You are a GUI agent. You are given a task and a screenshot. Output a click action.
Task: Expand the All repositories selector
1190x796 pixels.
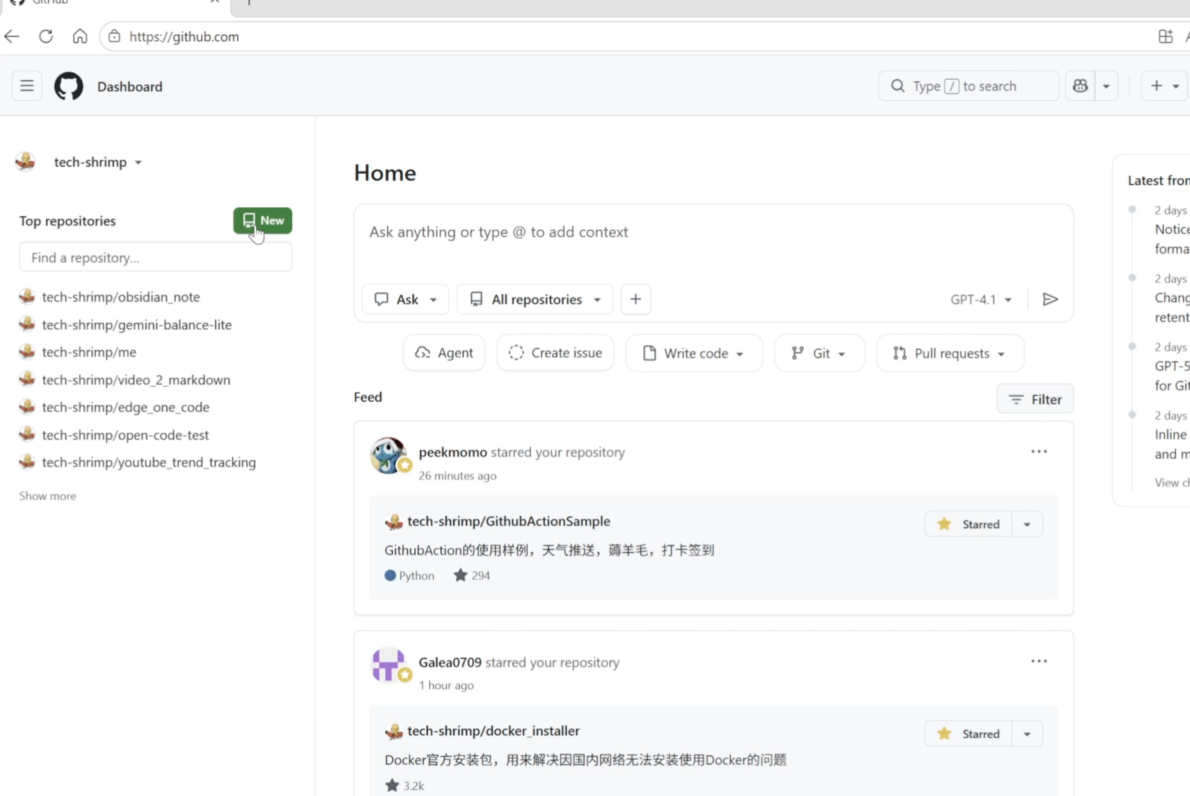tap(535, 299)
